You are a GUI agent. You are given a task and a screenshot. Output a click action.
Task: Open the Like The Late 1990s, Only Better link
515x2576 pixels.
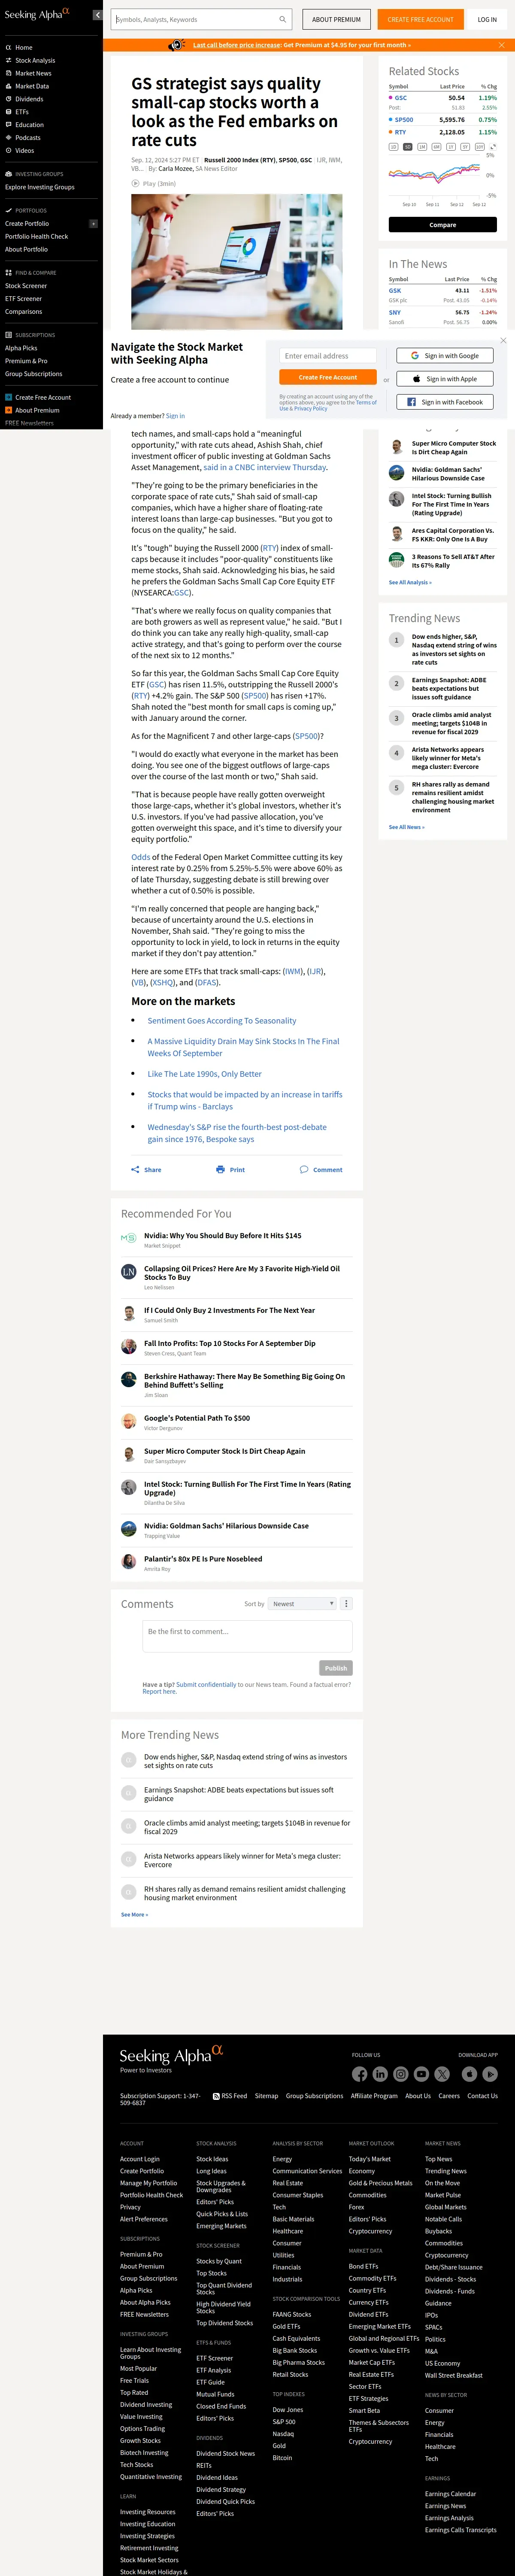coord(205,1074)
